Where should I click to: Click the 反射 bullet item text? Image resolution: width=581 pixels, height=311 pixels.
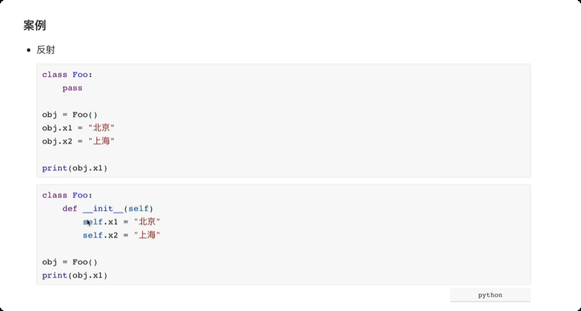point(46,50)
